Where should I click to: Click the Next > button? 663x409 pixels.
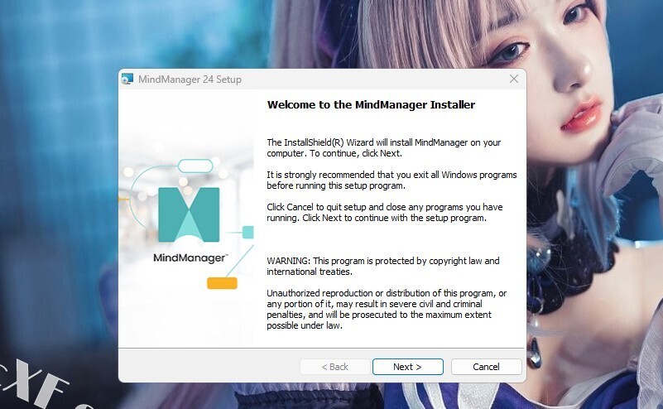click(x=407, y=367)
